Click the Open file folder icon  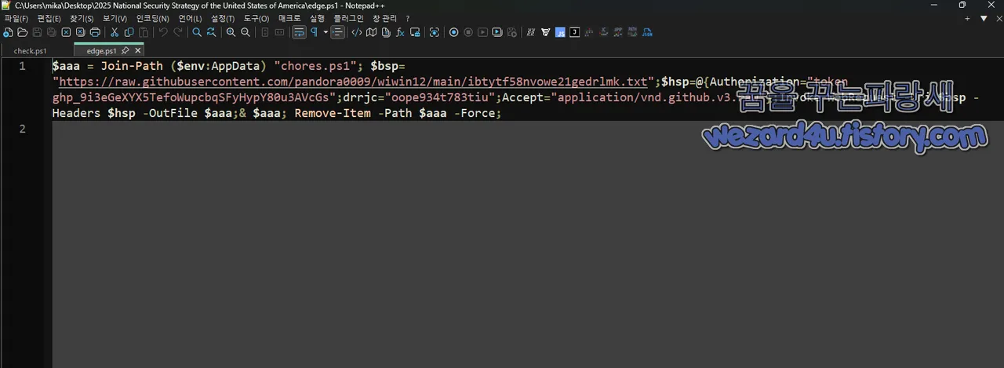tap(23, 32)
